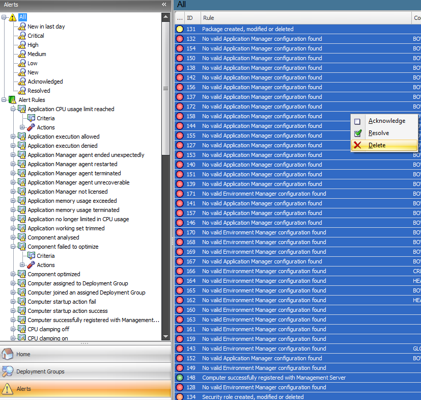Click the tree scrollbar up arrow

(x=165, y=17)
